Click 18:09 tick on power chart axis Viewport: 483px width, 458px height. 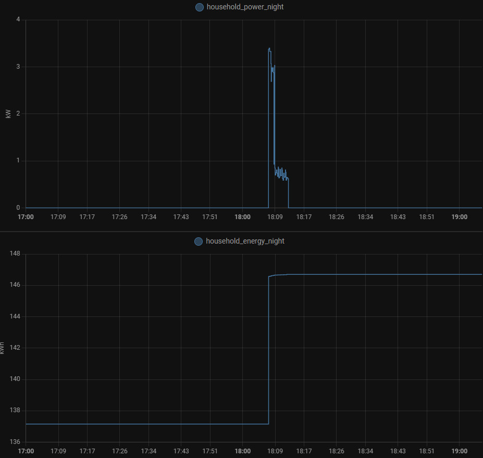click(x=275, y=217)
